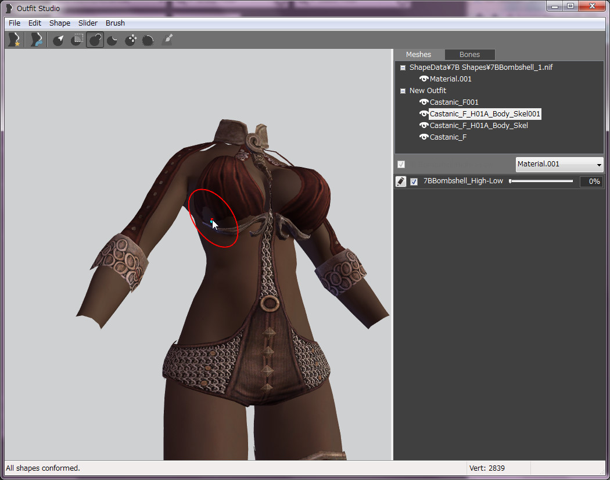The image size is (610, 480).
Task: Collapse the ShapeData 7BBombshell_1.nif tree node
Action: pos(403,67)
